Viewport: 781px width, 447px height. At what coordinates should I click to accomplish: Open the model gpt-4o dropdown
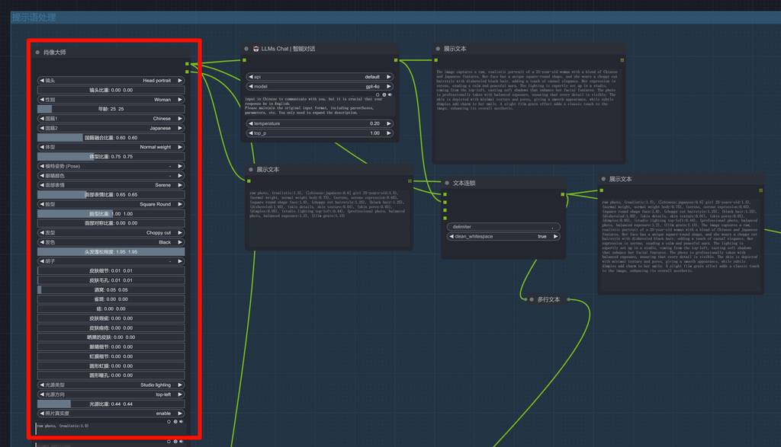pos(319,87)
